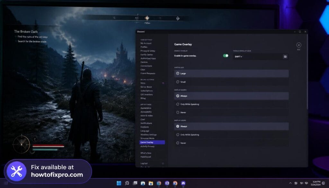The width and height of the screenshot is (329, 188).
Task: Click the keyboard icon in the toggle overlay lock field
Action: click(285, 57)
